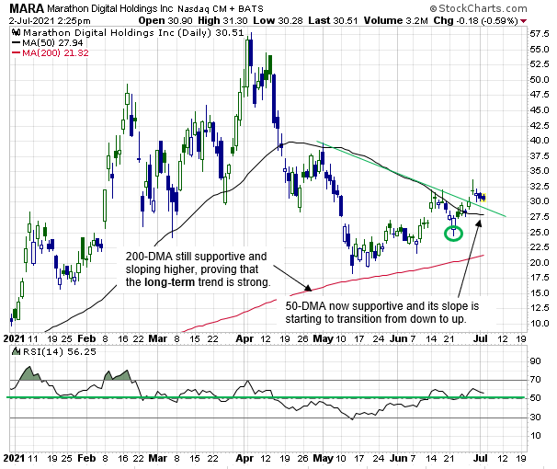This screenshot has width=557, height=469.
Task: Click the 'Last 30.51' value
Action: point(333,20)
